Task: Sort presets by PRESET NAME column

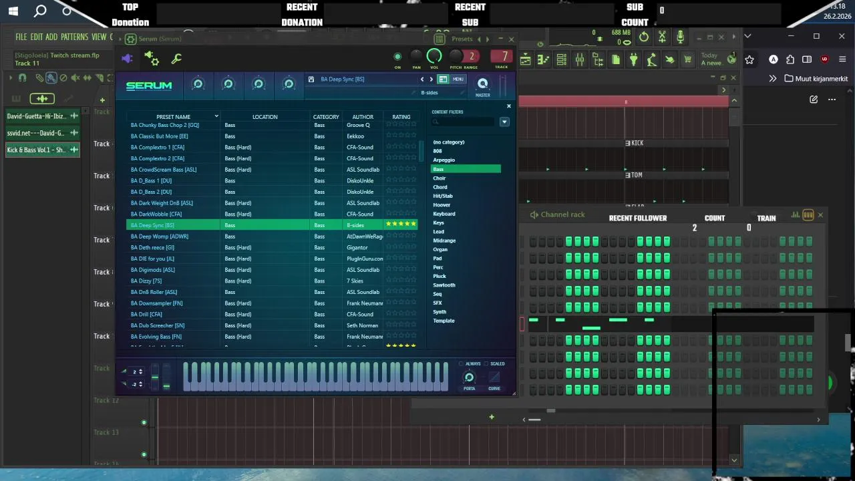Action: (173, 117)
